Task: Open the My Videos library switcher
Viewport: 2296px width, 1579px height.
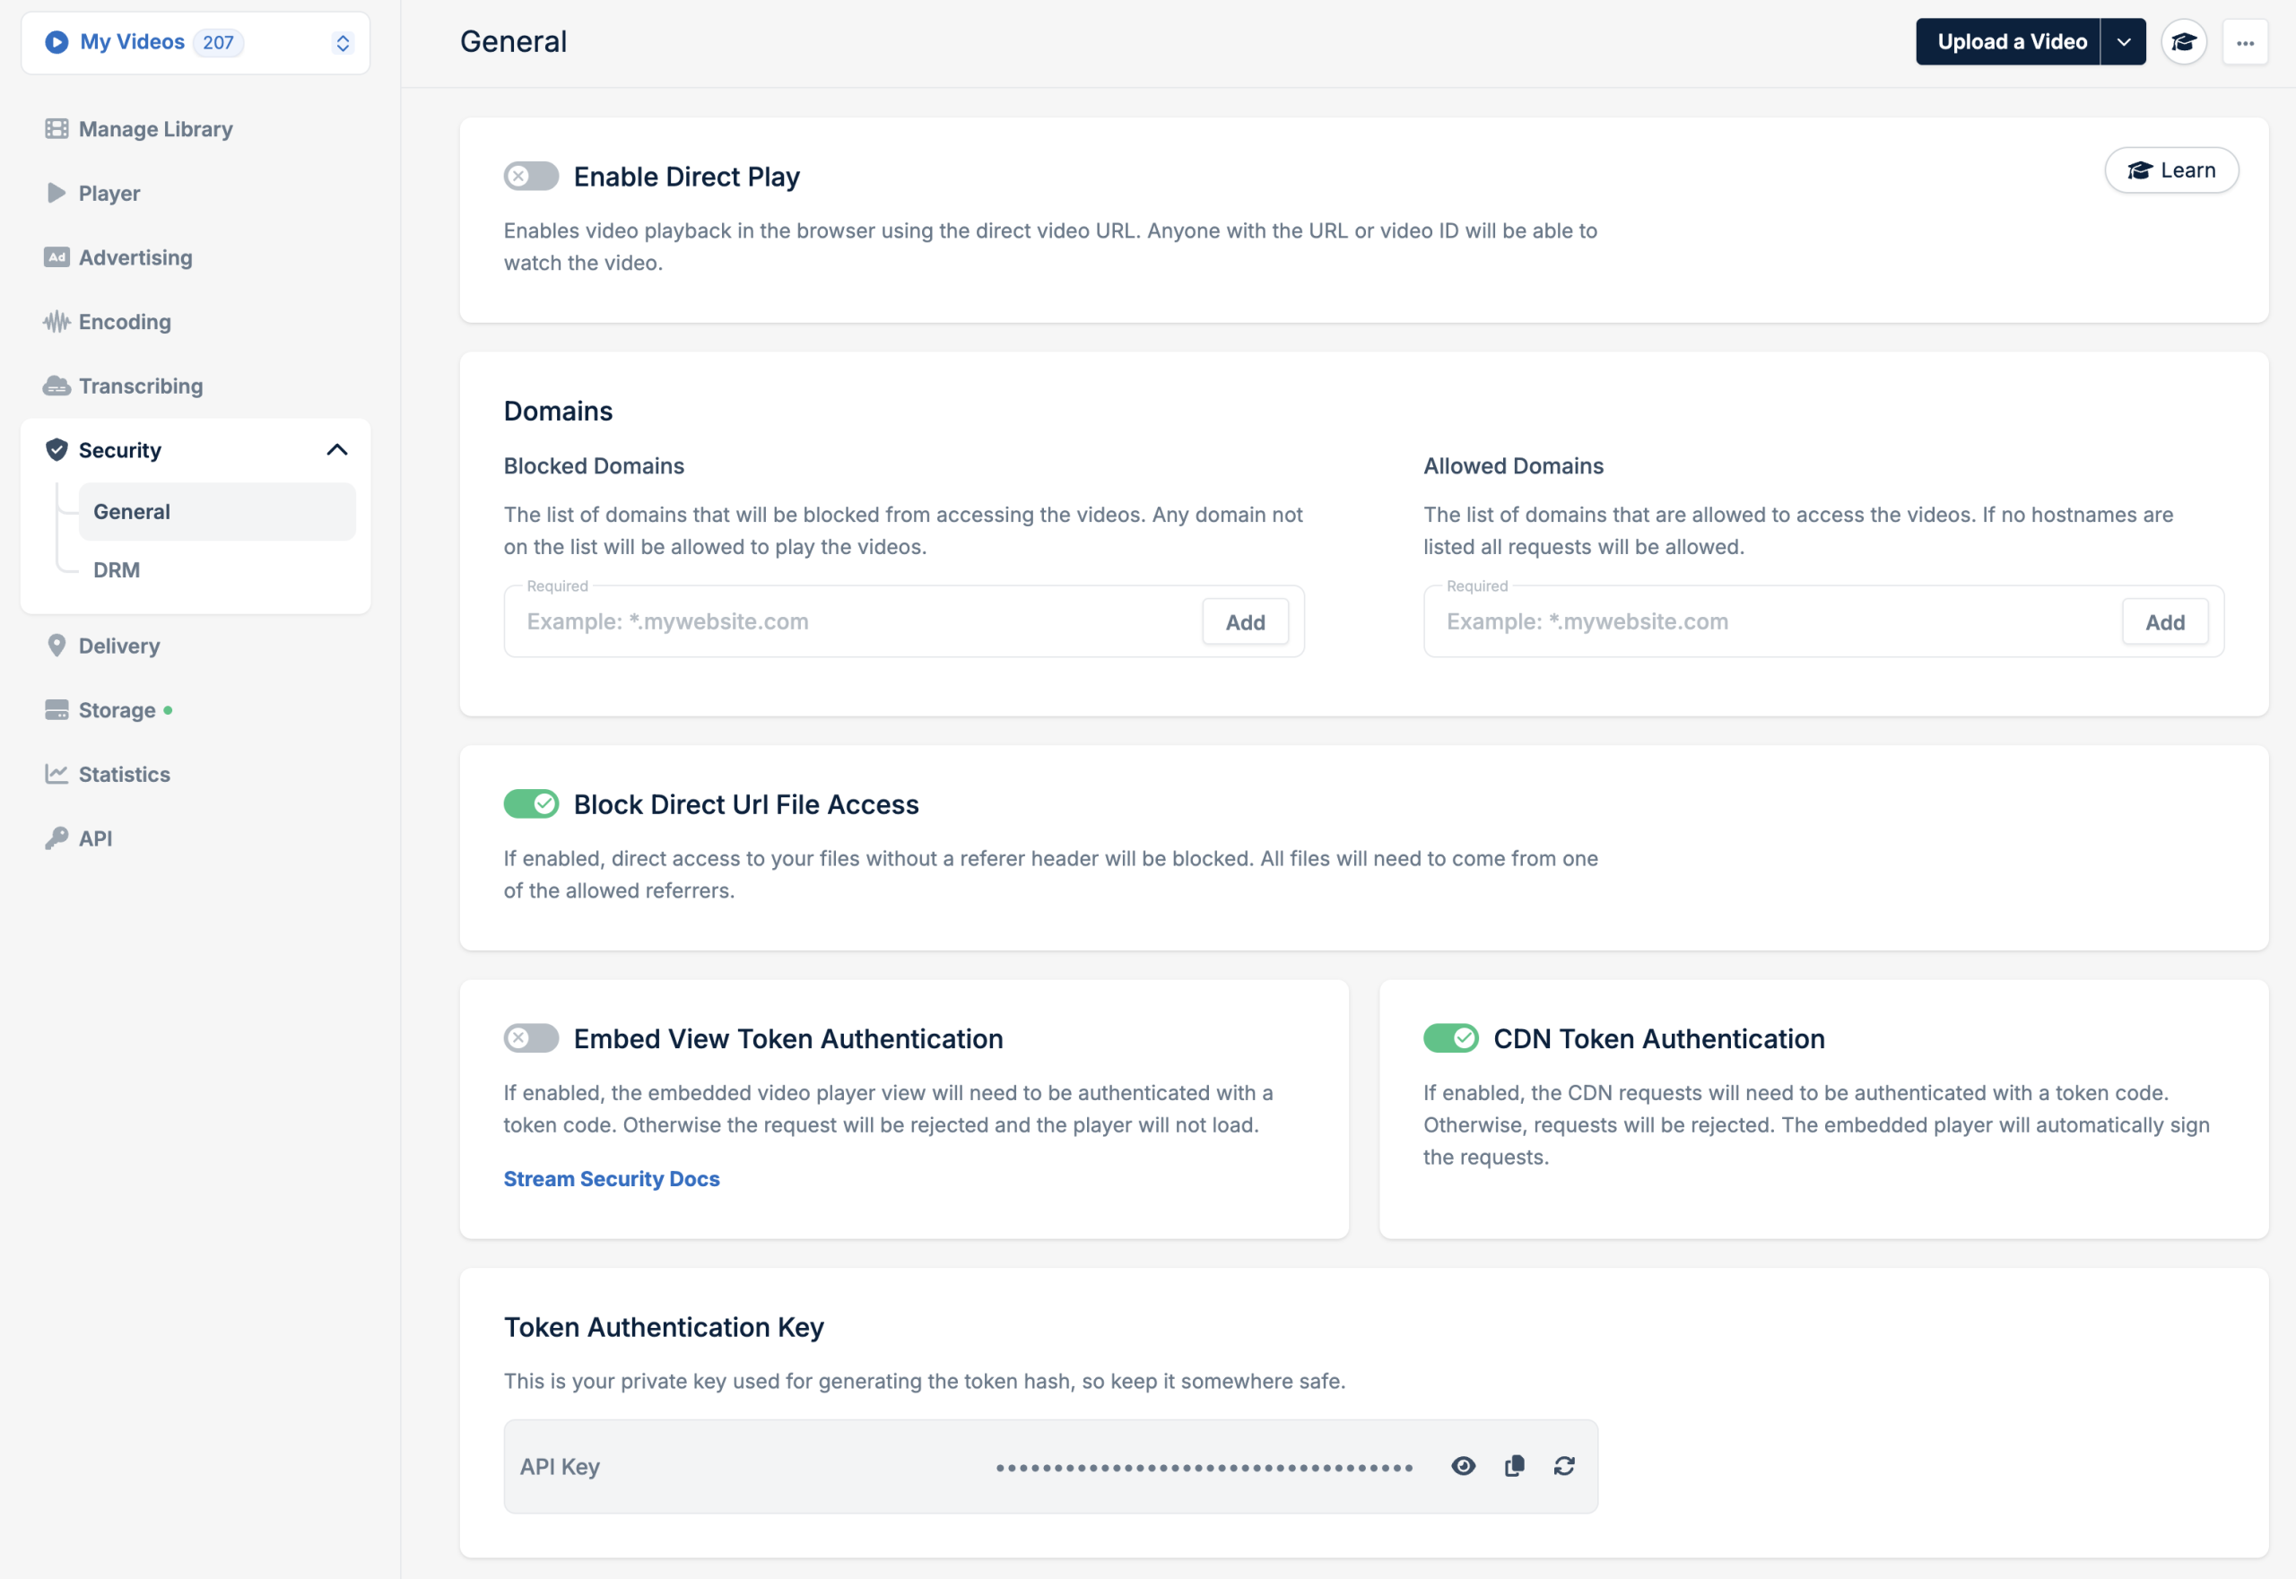Action: point(343,42)
